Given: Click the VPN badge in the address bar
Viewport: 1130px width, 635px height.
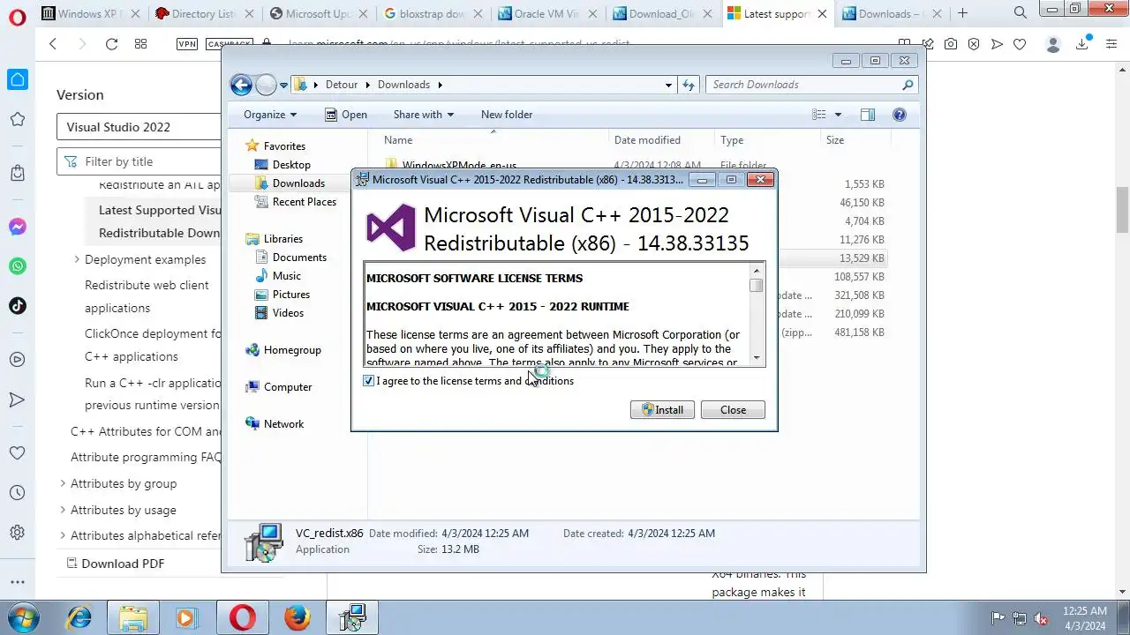Looking at the screenshot, I should tap(187, 44).
